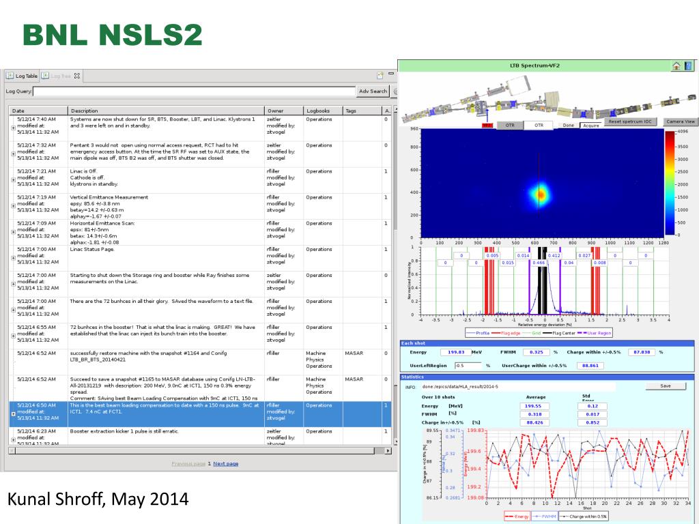Click Reset spectrum IOC button
The width and height of the screenshot is (699, 524).
[630, 121]
